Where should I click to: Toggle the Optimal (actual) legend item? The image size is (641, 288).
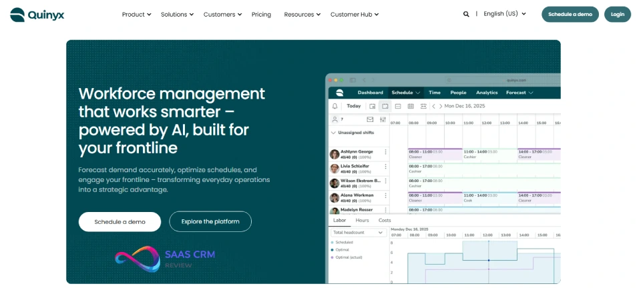tap(349, 257)
